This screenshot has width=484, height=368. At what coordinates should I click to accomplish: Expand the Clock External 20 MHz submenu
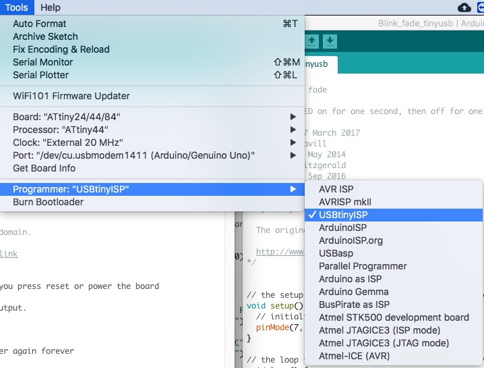coord(152,142)
